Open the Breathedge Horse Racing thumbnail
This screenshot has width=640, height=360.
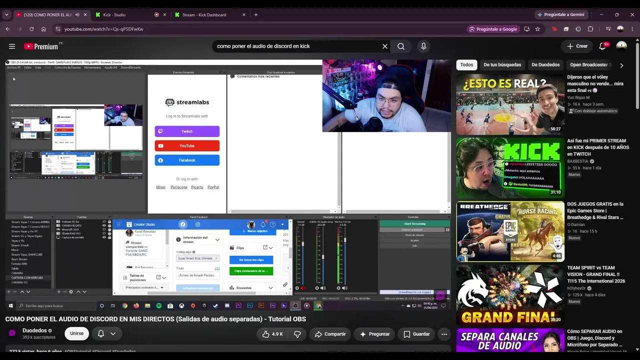(510, 231)
